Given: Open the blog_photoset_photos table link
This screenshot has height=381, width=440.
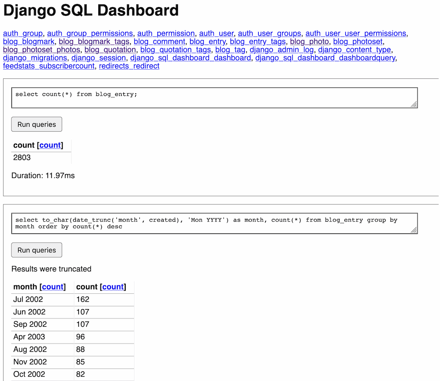Looking at the screenshot, I should pos(41,50).
